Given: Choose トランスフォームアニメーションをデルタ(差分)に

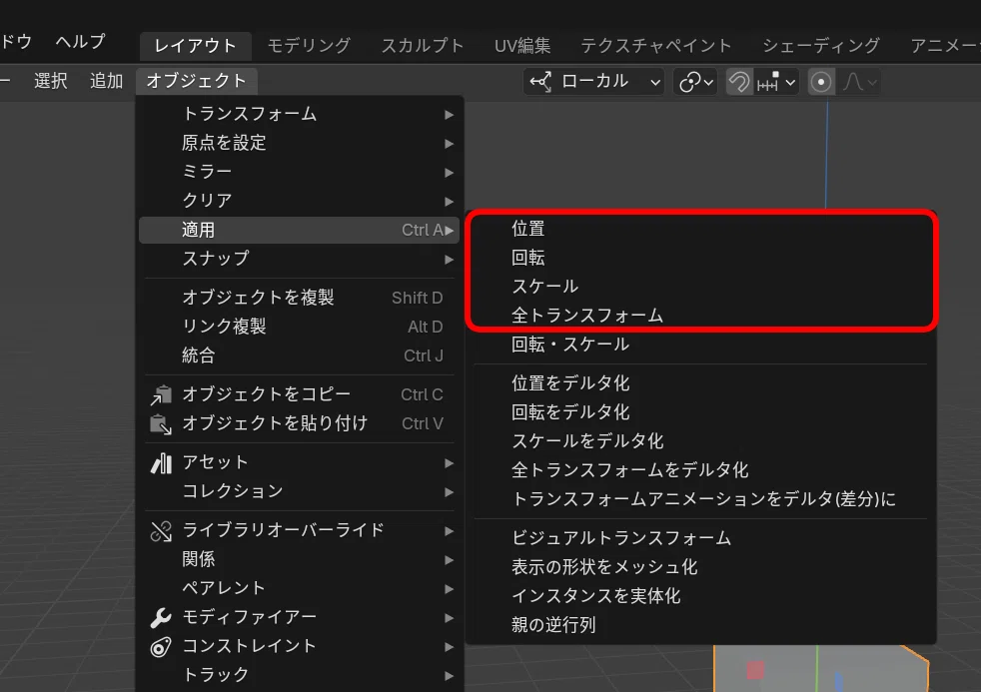Looking at the screenshot, I should 700,499.
